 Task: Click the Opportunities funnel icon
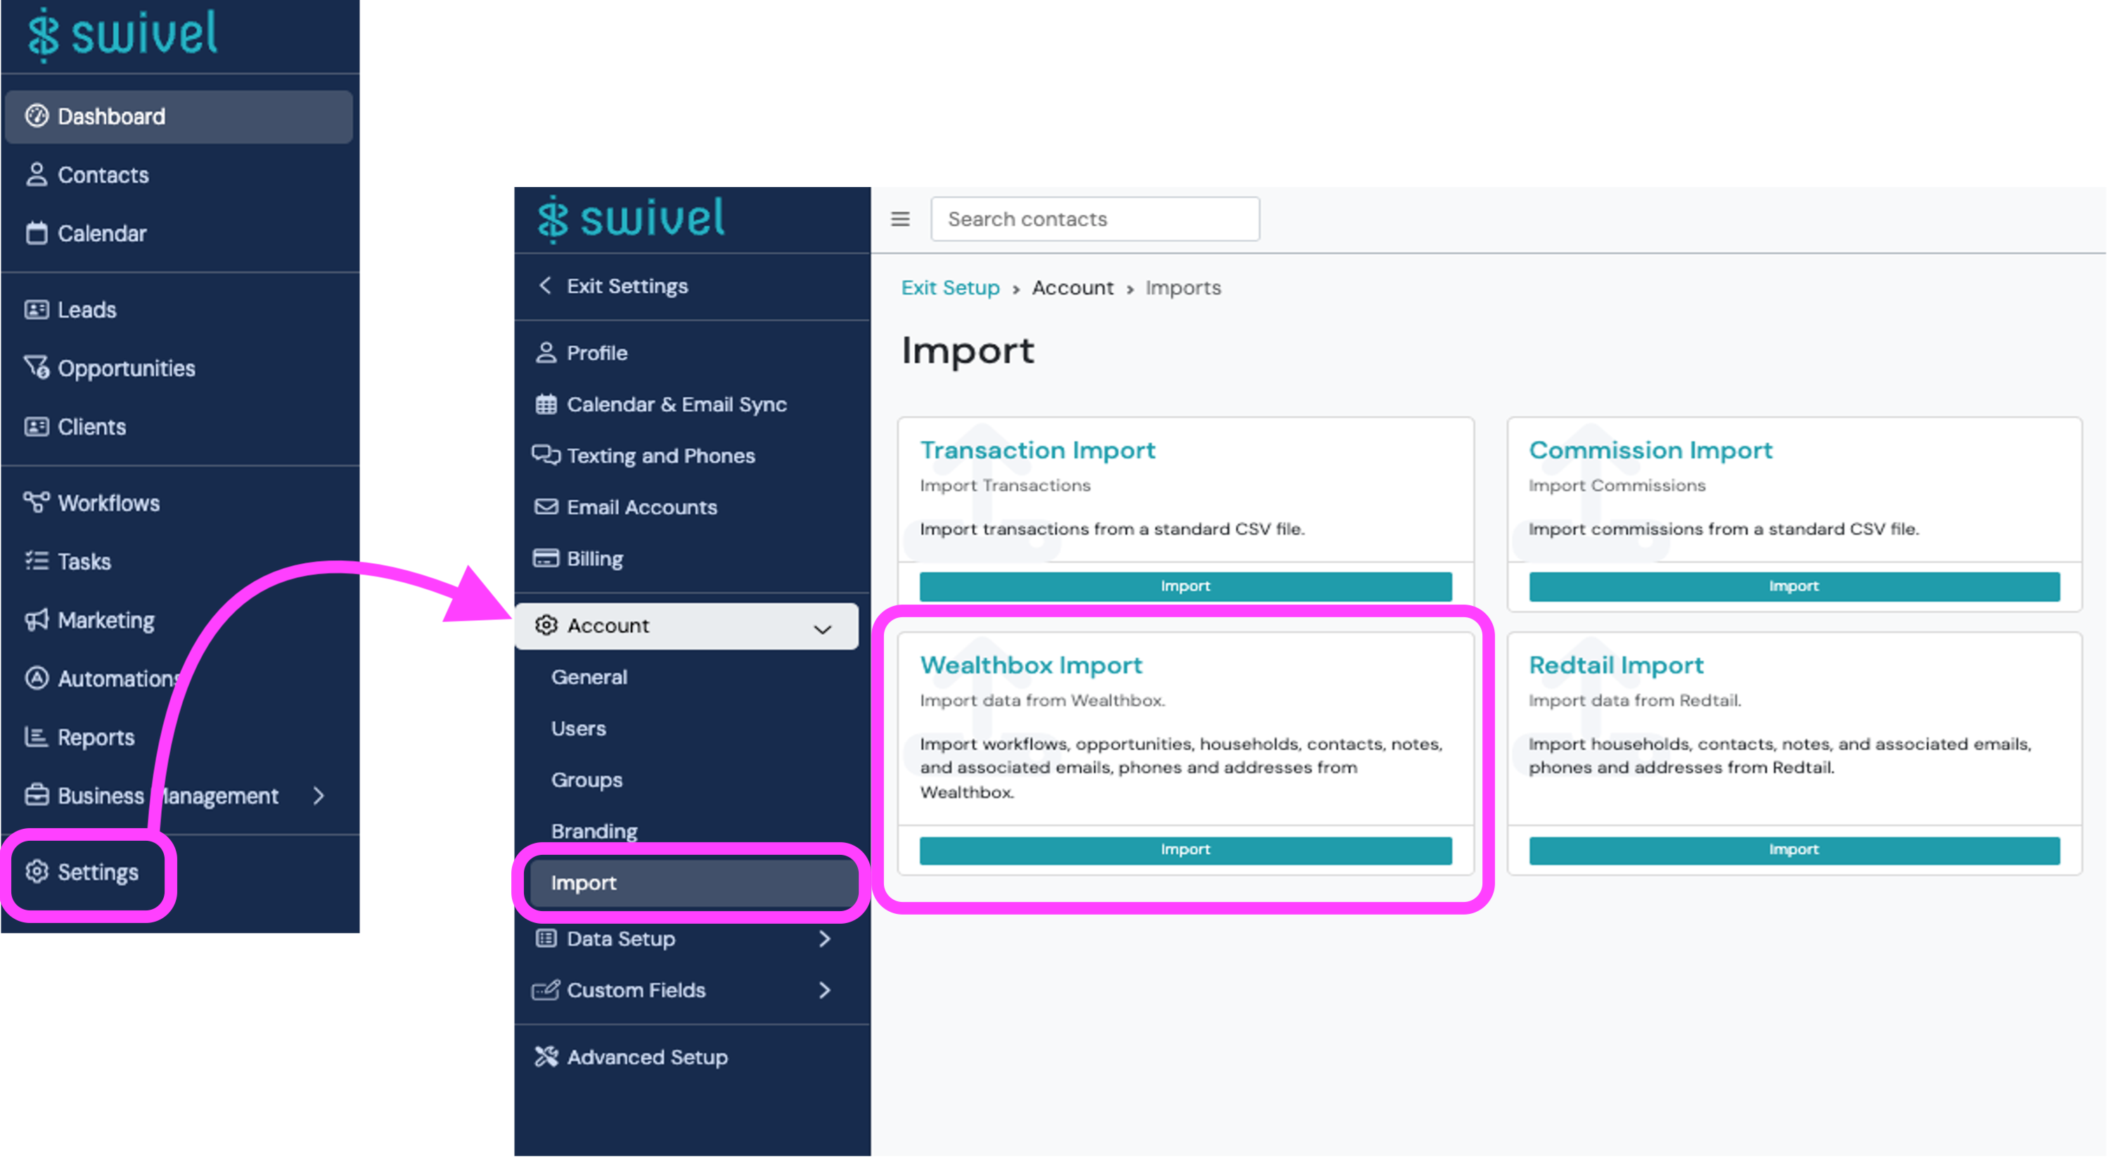(37, 368)
